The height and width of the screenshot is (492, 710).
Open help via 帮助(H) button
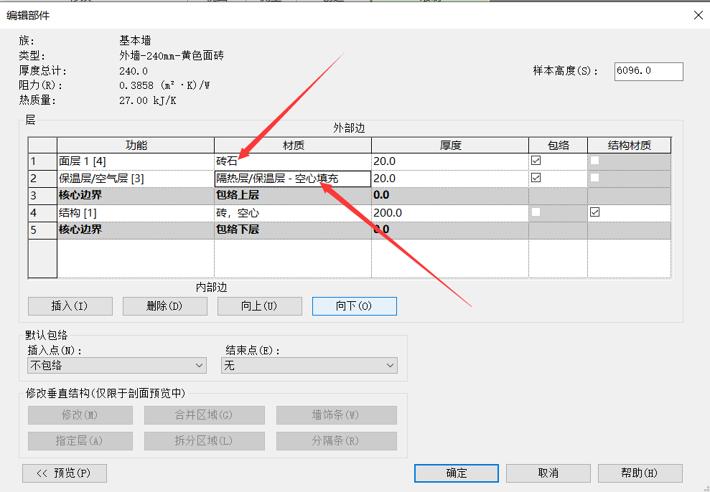639,473
